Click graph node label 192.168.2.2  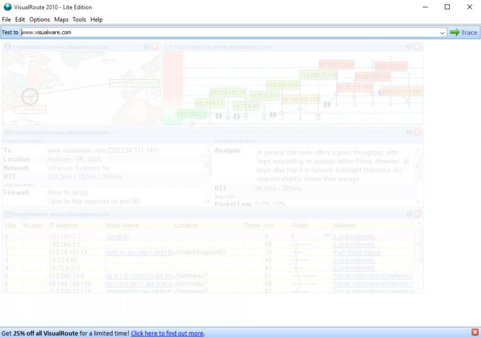pyautogui.click(x=192, y=114)
